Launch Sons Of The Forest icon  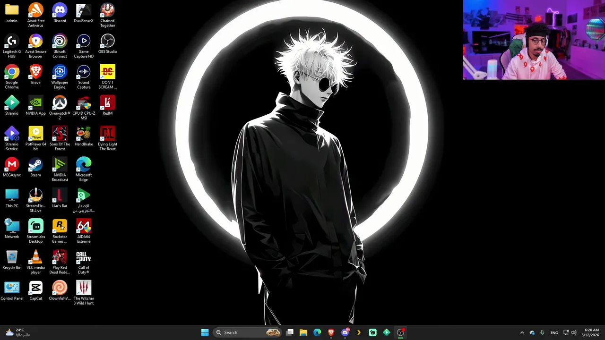60,138
